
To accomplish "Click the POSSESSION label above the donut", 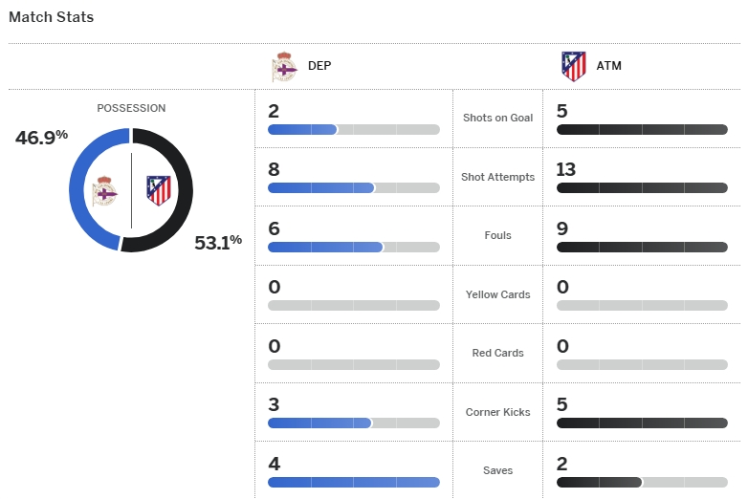I will (x=131, y=109).
